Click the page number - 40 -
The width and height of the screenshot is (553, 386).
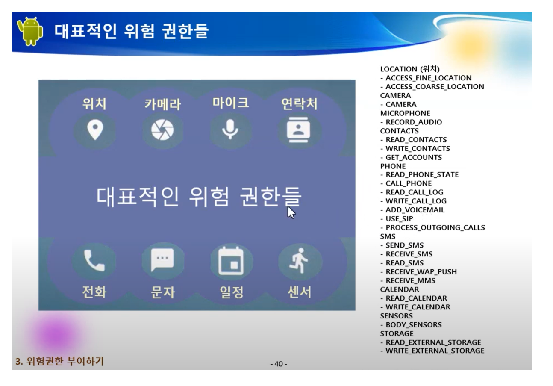[x=279, y=364]
